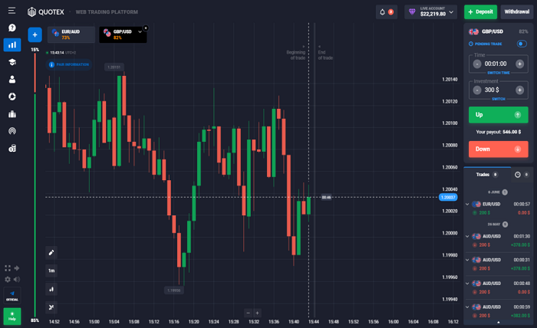The image size is (537, 328).
Task: Open the hamburger main menu
Action: [x=12, y=11]
